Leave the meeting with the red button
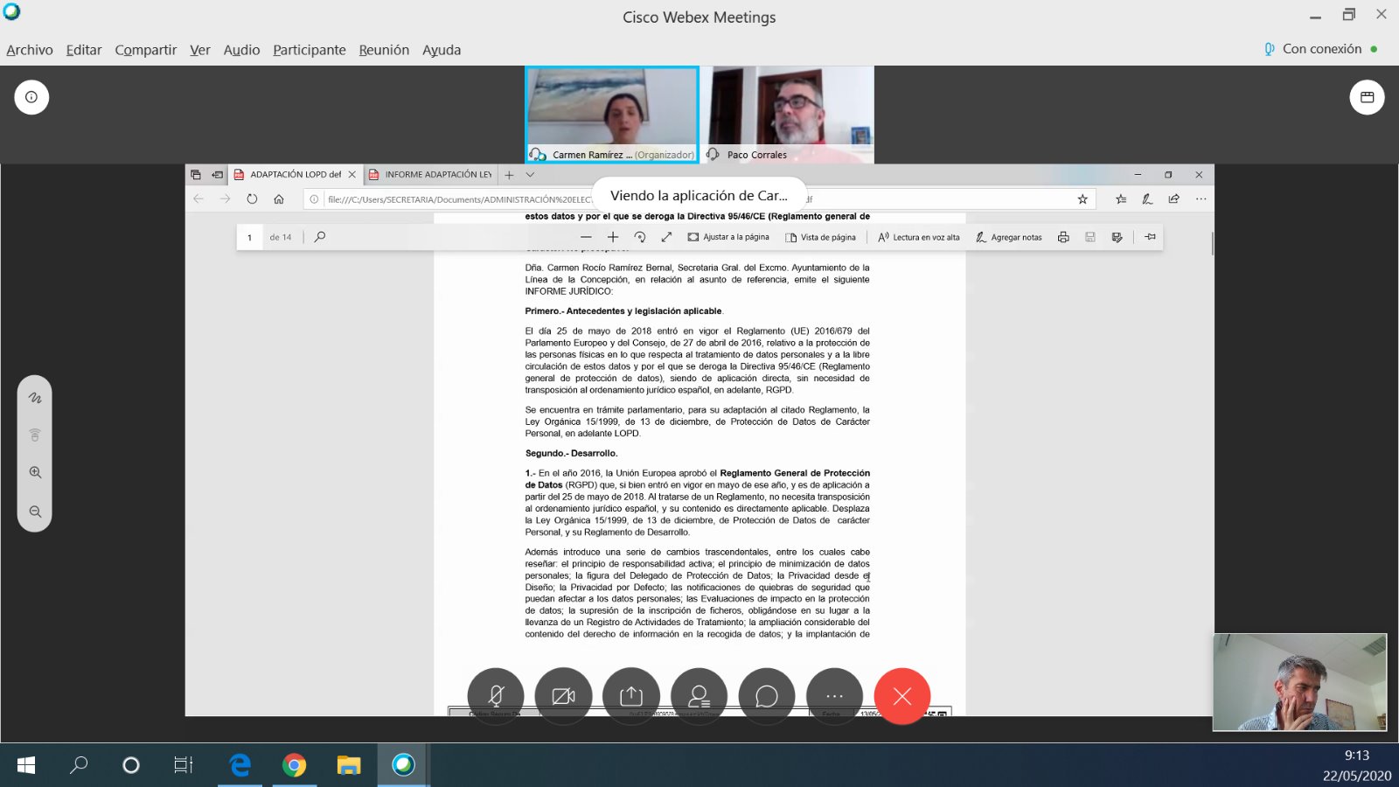The height and width of the screenshot is (787, 1399). 902,697
